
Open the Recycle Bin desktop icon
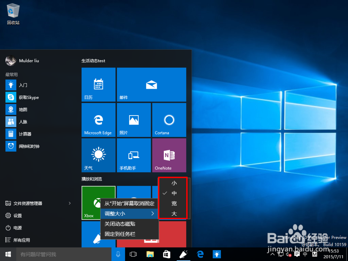pos(13,14)
